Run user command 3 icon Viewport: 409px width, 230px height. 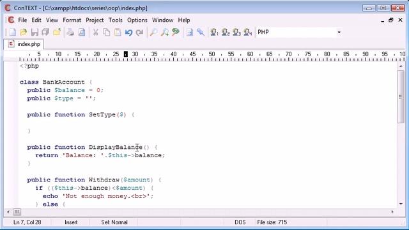coord(236,33)
